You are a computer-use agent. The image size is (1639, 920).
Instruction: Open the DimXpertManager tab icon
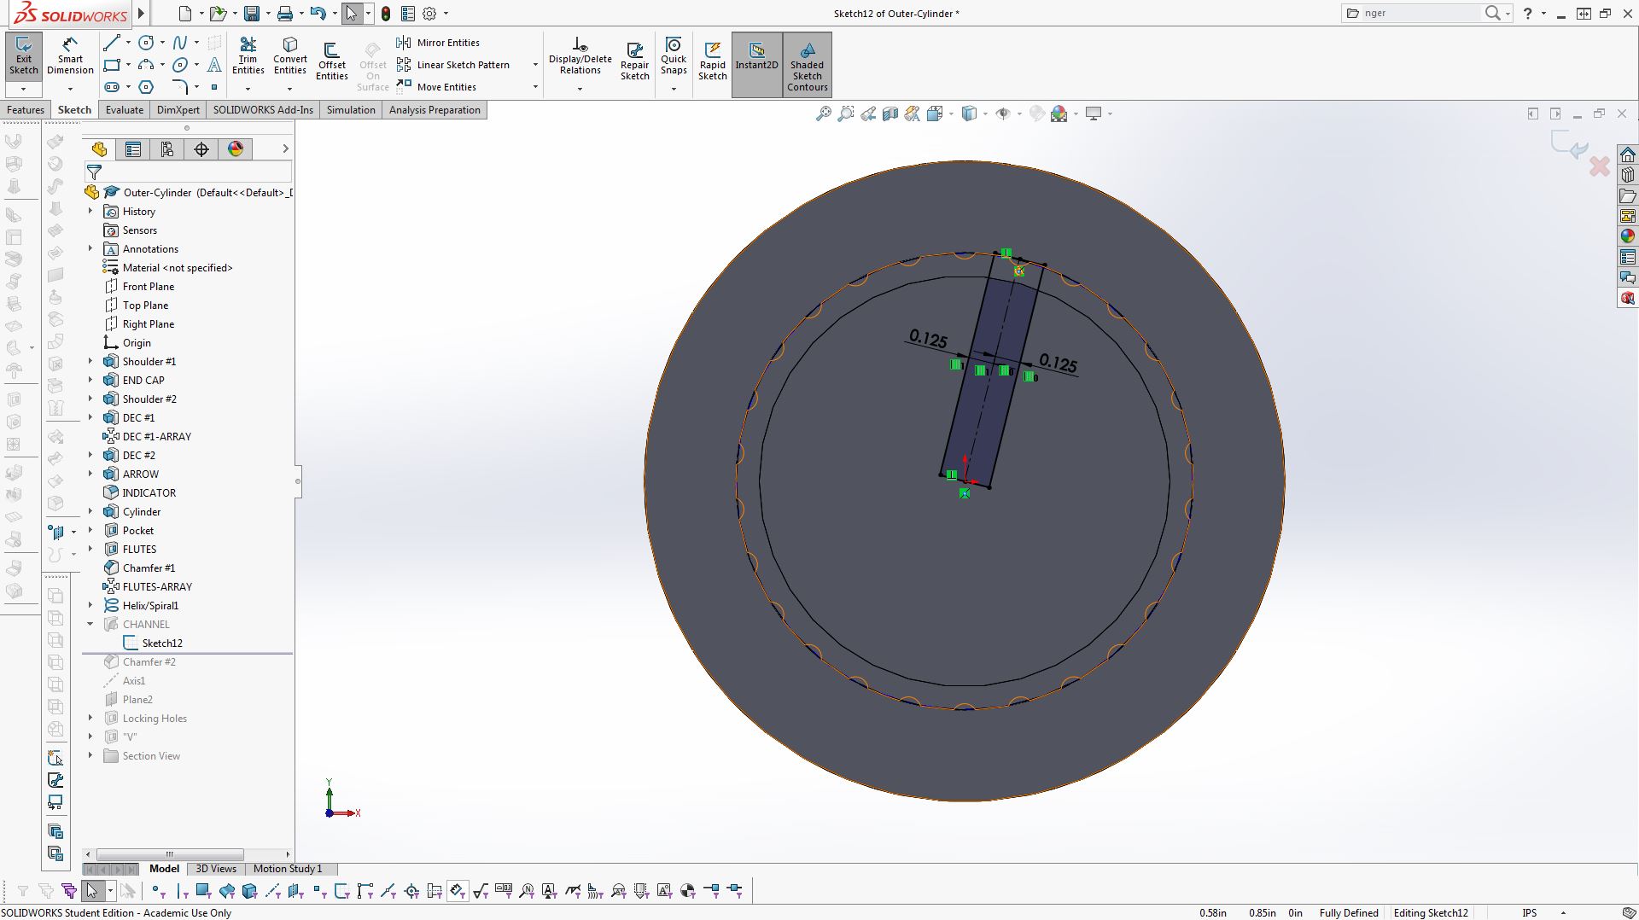click(201, 149)
